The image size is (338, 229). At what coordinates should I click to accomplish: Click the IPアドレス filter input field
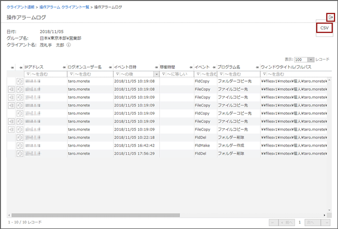click(46, 74)
